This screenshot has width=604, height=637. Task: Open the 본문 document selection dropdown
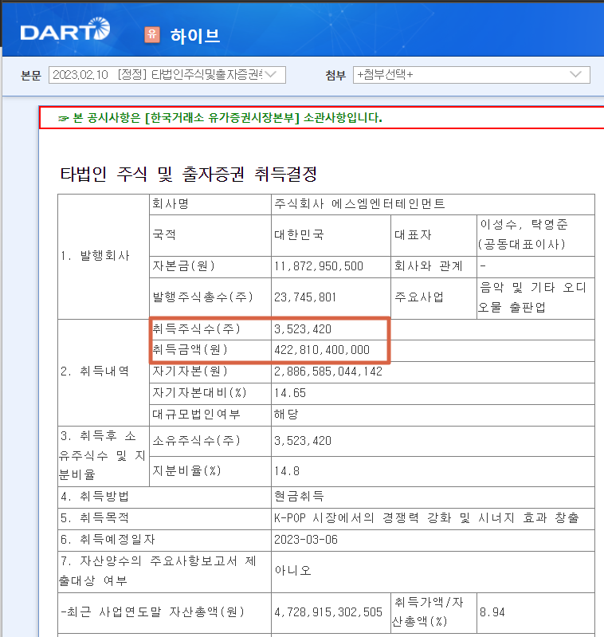167,75
